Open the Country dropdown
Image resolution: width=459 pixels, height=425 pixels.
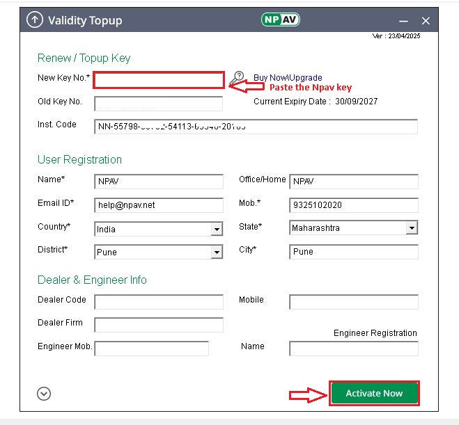click(x=217, y=230)
